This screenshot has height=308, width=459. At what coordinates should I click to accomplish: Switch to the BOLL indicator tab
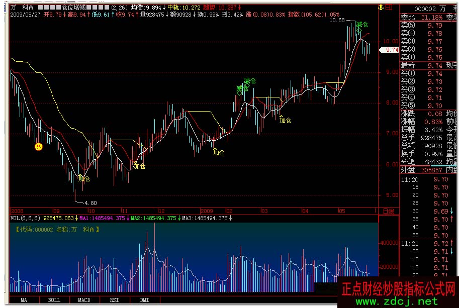[54, 300]
